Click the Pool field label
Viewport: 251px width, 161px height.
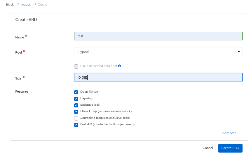click(x=18, y=52)
